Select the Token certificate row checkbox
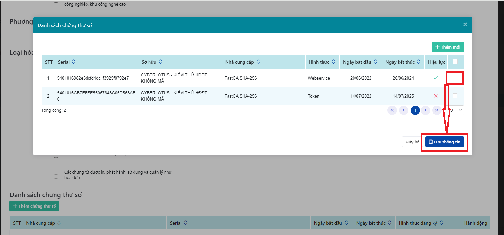 455,96
